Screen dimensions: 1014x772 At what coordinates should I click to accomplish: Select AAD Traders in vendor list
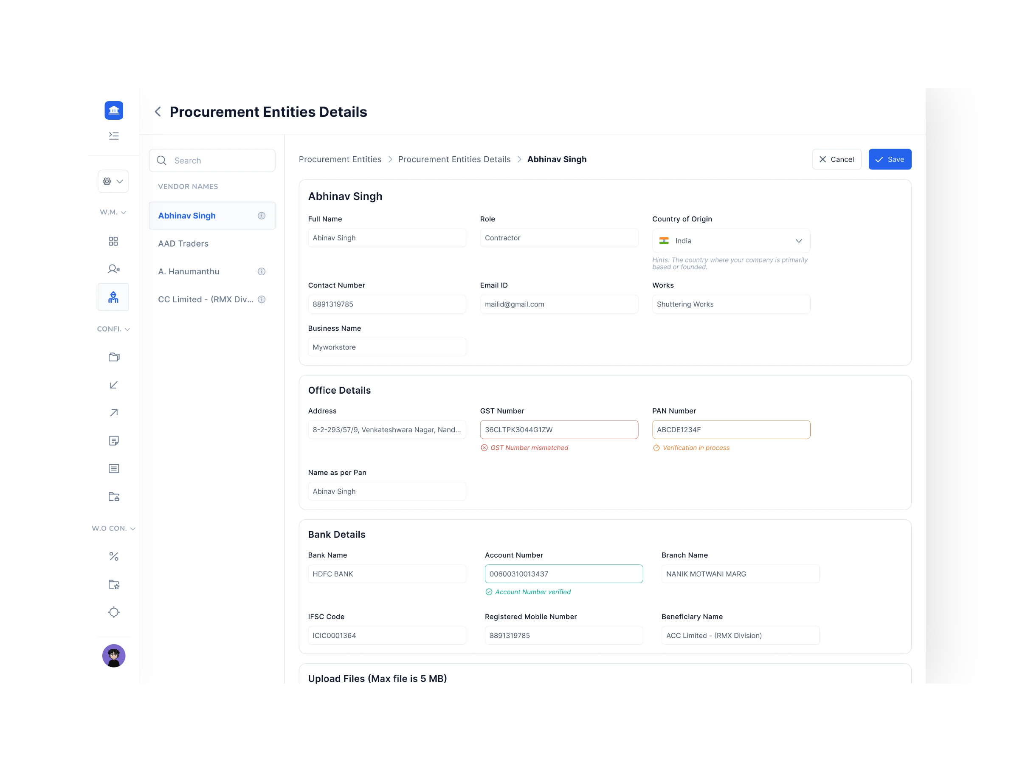(212, 244)
